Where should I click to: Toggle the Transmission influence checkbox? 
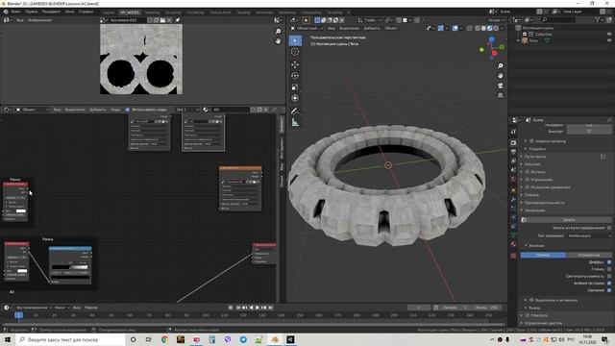tap(609, 276)
